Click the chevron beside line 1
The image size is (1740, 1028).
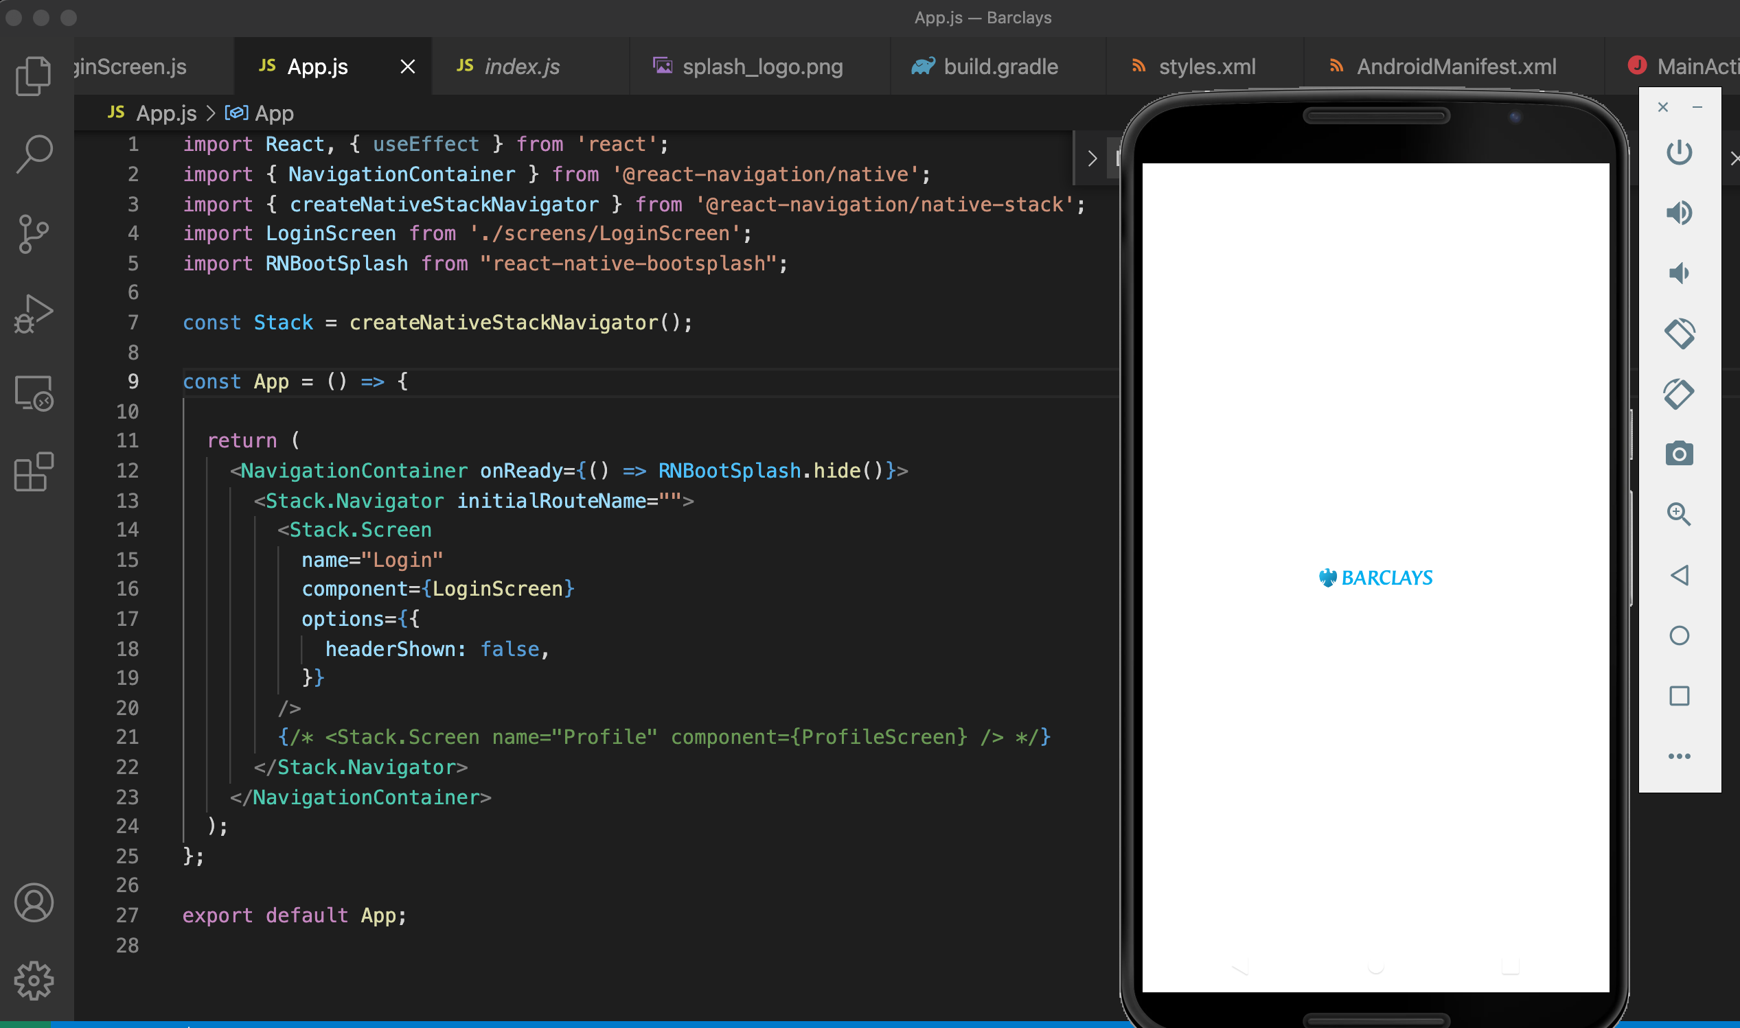[1092, 159]
